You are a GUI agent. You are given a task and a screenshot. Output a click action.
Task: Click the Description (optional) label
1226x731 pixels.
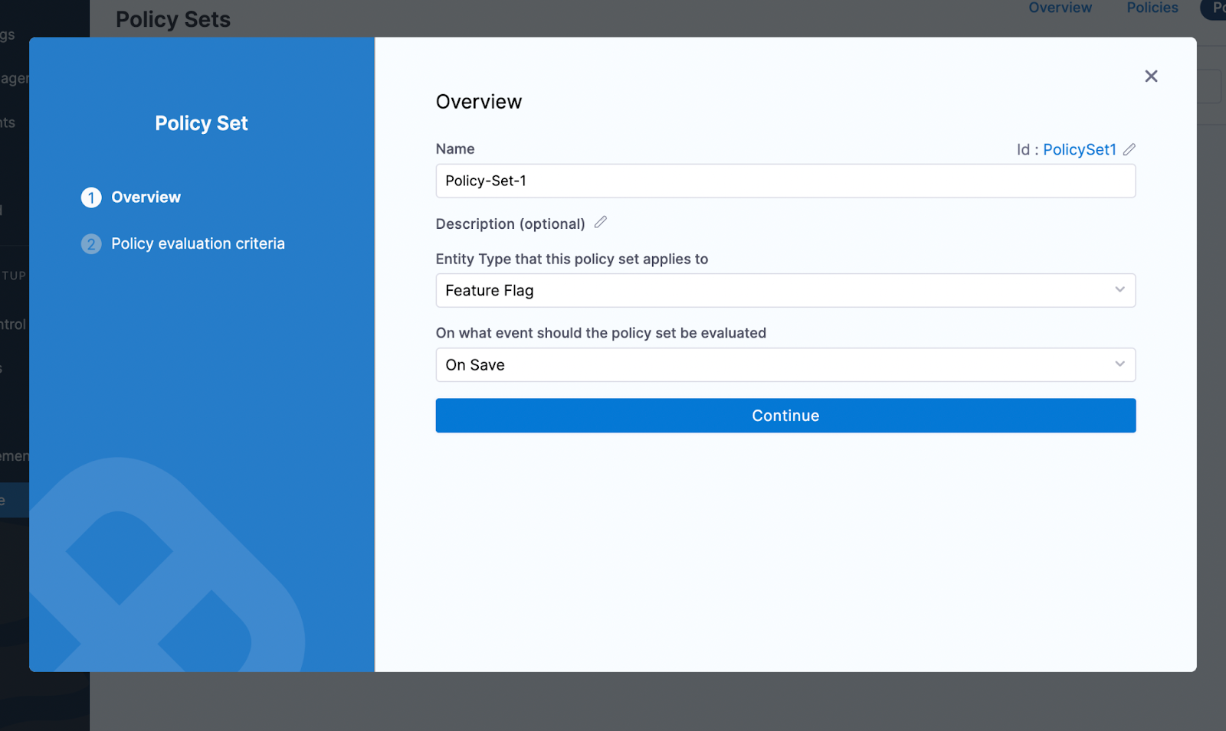(510, 224)
